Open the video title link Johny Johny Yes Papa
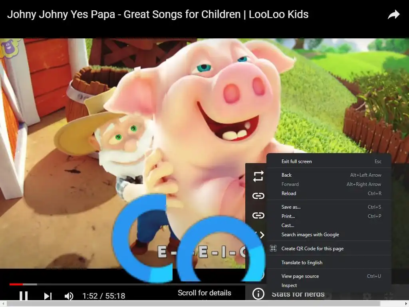This screenshot has height=307, width=409. point(157,14)
